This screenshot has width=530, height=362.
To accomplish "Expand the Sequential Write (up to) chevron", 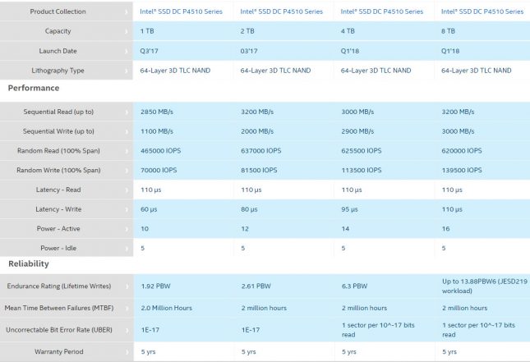I will pos(127,131).
